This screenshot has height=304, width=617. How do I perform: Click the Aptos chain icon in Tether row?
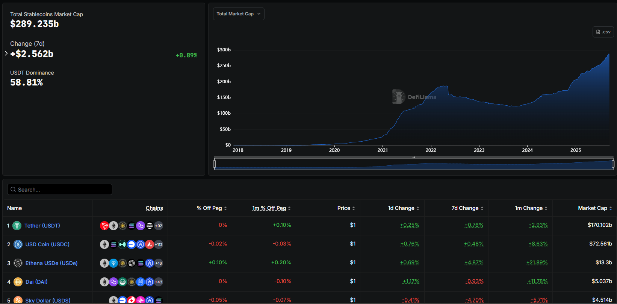pyautogui.click(x=150, y=226)
